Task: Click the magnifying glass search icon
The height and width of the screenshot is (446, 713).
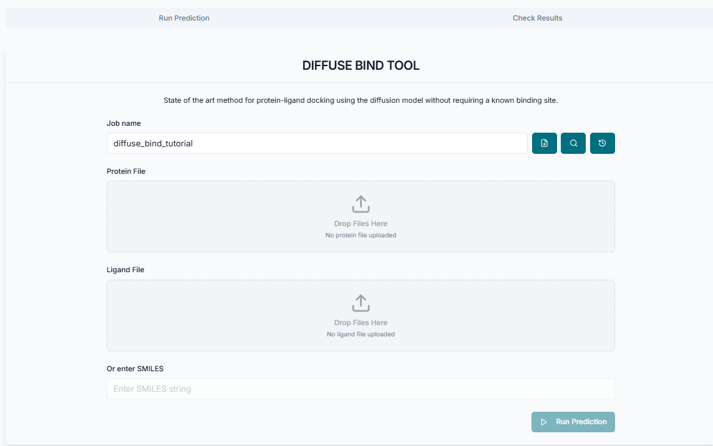Action: coord(573,143)
